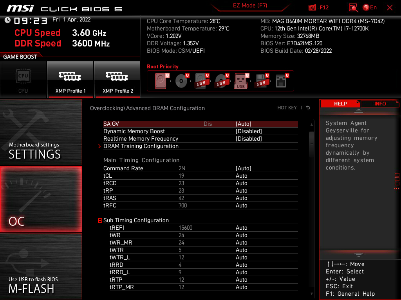401x300 pixels.
Task: Select the tRCD Auto value field
Action: 241,183
